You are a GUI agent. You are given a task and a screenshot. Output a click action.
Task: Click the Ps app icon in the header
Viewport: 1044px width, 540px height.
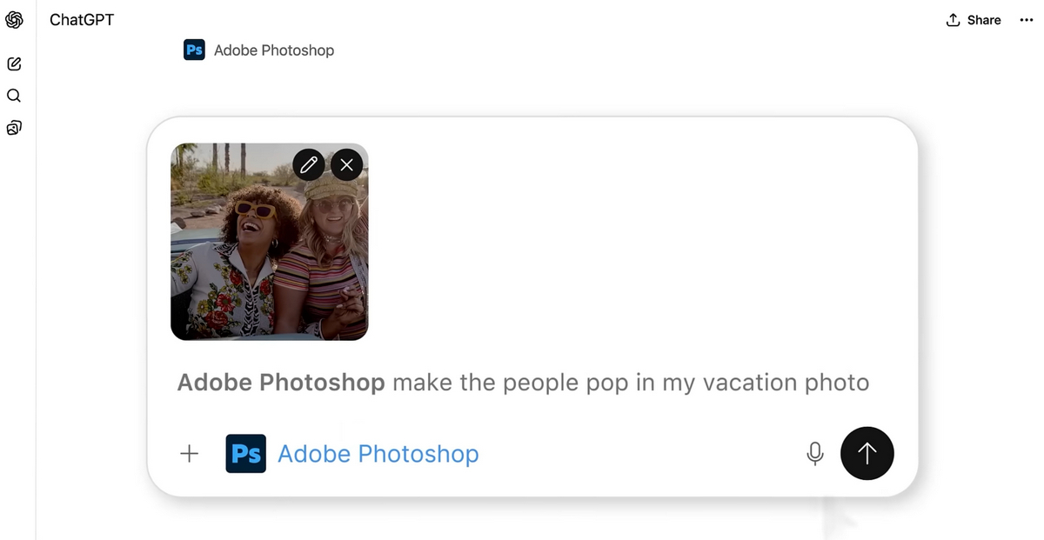(x=194, y=50)
